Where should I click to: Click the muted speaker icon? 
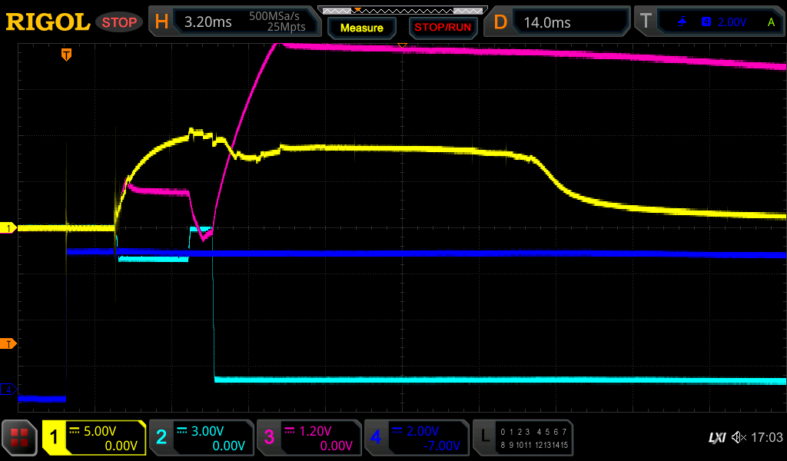click(x=739, y=438)
